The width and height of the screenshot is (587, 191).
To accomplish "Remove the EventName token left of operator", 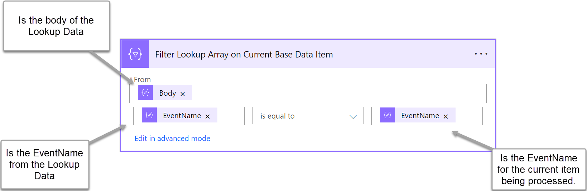I will pos(207,116).
